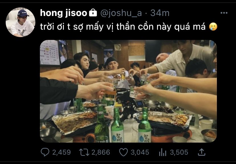Visit the @joshu_a handle link

point(121,13)
